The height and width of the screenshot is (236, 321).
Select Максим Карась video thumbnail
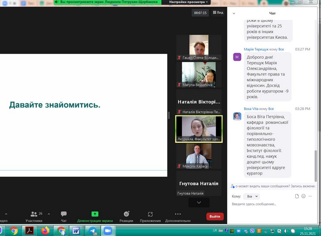tap(199, 156)
